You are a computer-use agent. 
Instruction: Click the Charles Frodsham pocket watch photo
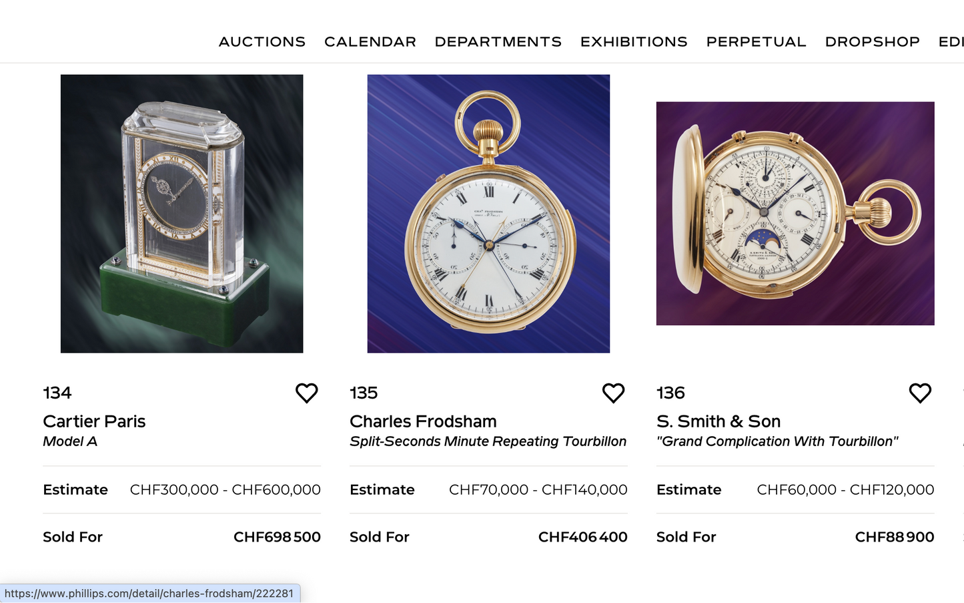click(488, 214)
